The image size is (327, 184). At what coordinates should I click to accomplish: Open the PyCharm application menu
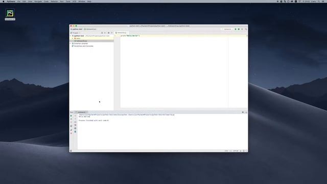(11, 2)
